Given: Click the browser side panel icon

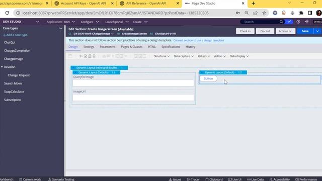Looking at the screenshot, I should coord(310,13).
